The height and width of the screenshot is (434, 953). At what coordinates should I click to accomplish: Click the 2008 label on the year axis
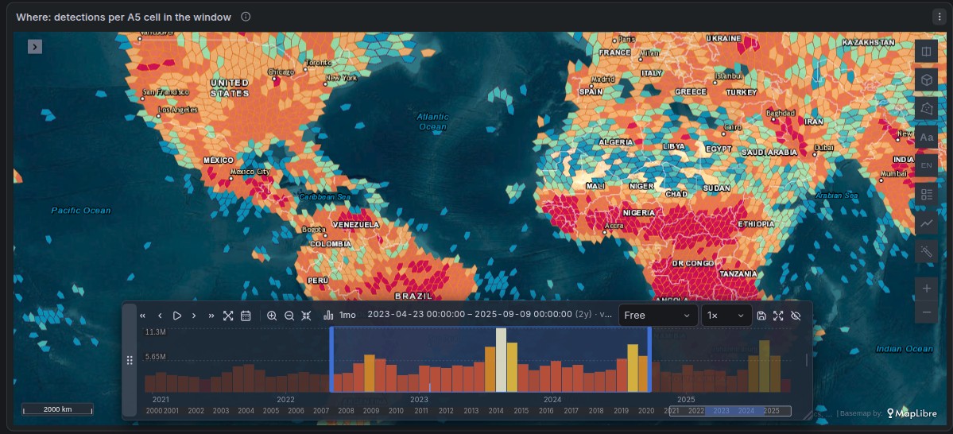(x=346, y=411)
